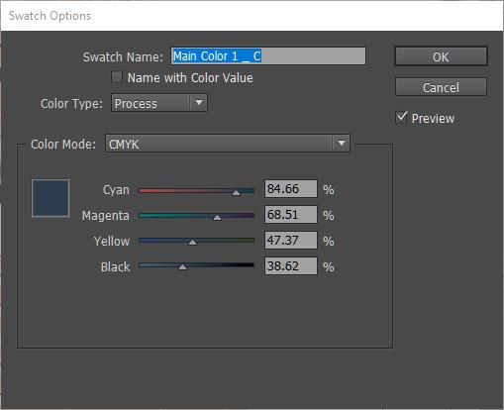This screenshot has height=410, width=504.
Task: Click the Black slider handle
Action: click(182, 267)
